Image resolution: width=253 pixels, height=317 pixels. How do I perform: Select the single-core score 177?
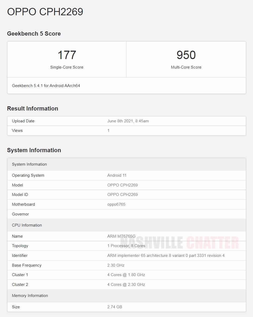click(x=67, y=55)
